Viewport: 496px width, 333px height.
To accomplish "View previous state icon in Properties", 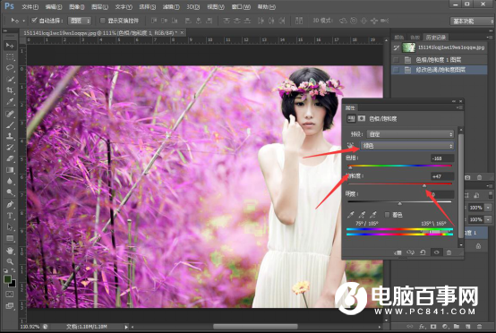I will tap(410, 252).
